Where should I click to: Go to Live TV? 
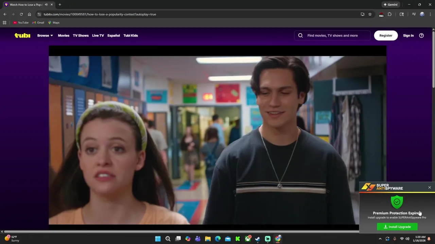[x=98, y=35]
